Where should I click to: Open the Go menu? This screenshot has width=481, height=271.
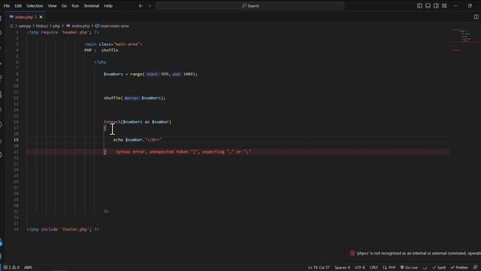tap(64, 5)
